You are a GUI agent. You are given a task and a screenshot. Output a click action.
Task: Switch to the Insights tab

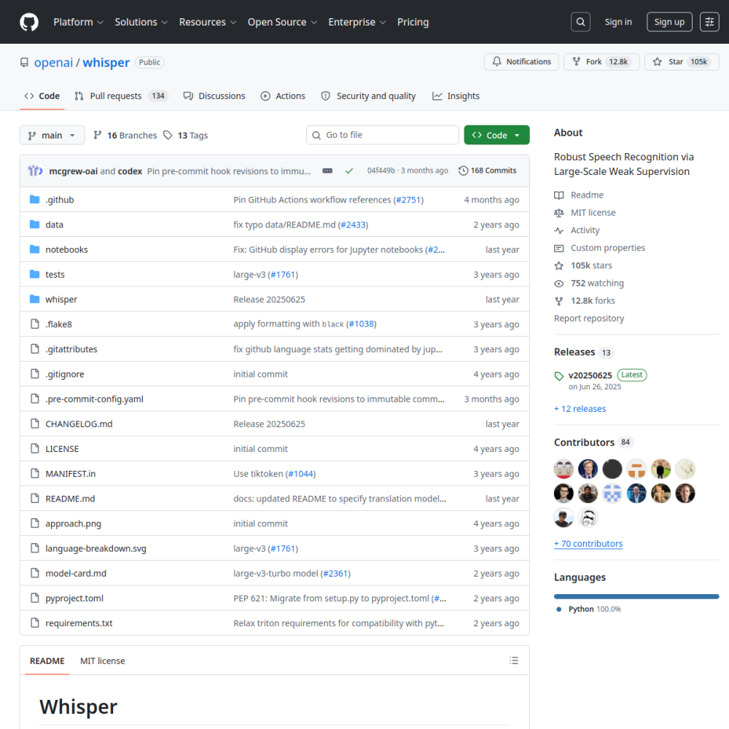[456, 95]
